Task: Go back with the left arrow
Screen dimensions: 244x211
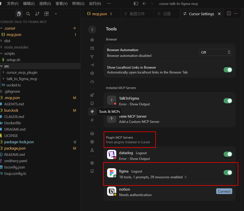Action: [144, 3]
